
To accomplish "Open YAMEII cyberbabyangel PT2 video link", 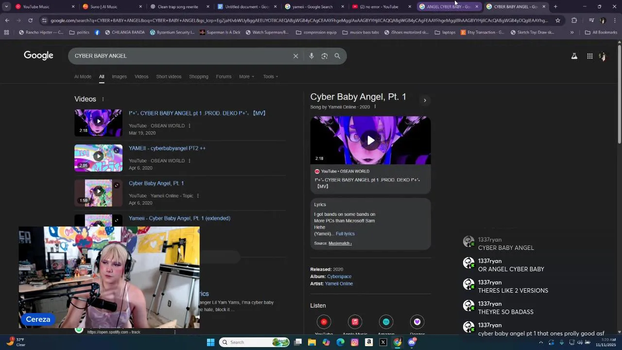I will [x=167, y=148].
